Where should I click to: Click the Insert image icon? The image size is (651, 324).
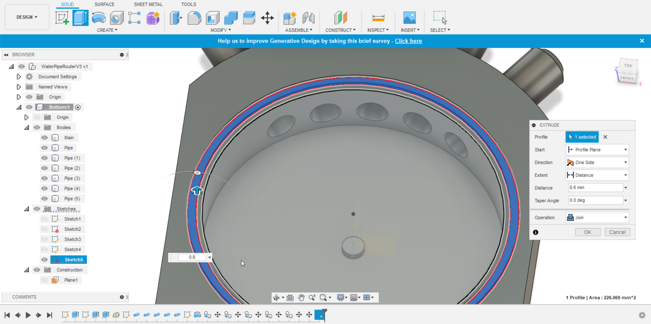point(409,18)
